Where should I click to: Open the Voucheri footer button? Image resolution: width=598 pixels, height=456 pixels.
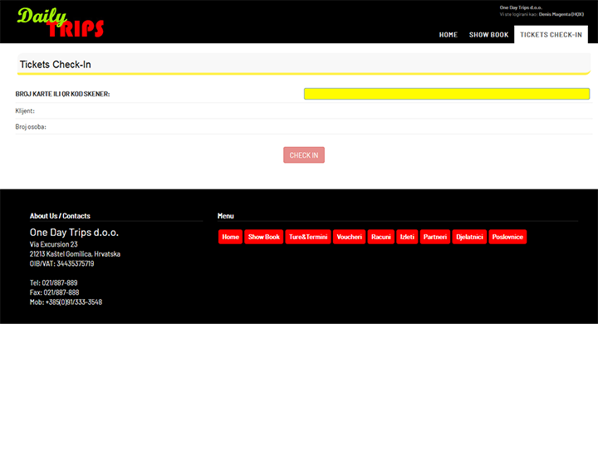click(x=349, y=237)
